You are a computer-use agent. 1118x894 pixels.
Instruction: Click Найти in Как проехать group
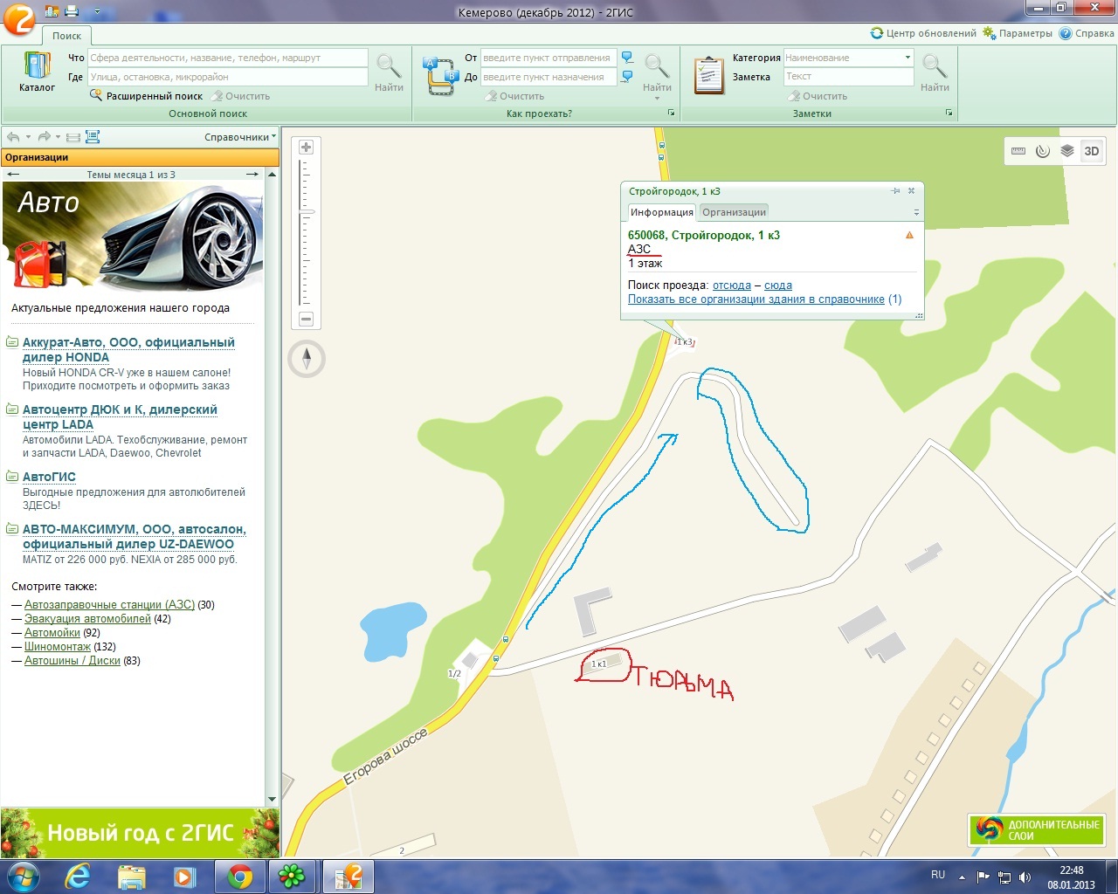[657, 72]
